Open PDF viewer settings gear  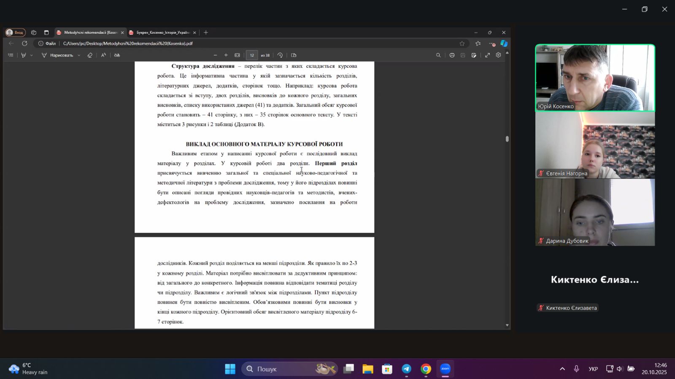498,55
